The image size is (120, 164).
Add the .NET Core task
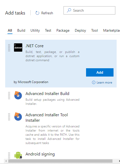(x=100, y=72)
